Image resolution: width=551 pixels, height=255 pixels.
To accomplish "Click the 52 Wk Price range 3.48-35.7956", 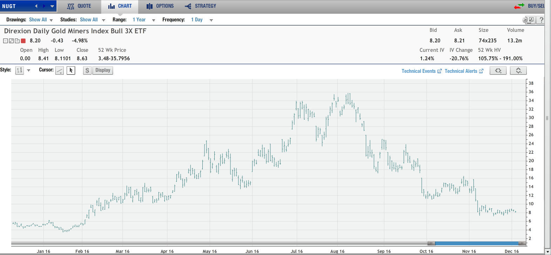I will pyautogui.click(x=114, y=58).
